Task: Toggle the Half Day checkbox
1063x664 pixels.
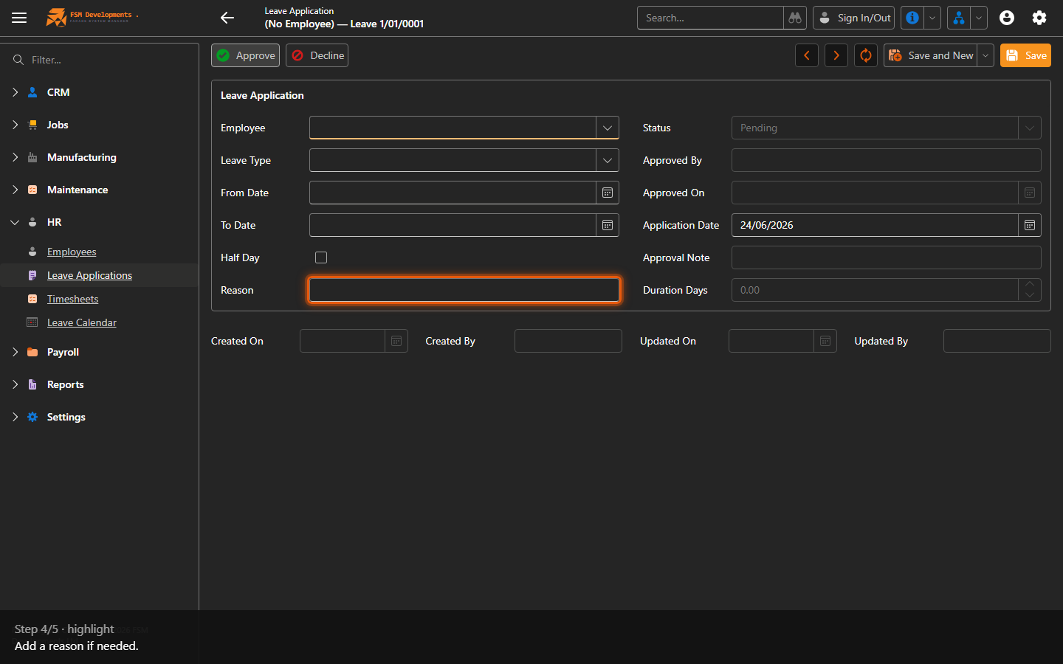Action: (x=321, y=257)
